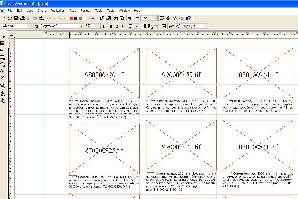Click the export file icon next to import
Viewport: 298px width, 199px height.
point(108,19)
